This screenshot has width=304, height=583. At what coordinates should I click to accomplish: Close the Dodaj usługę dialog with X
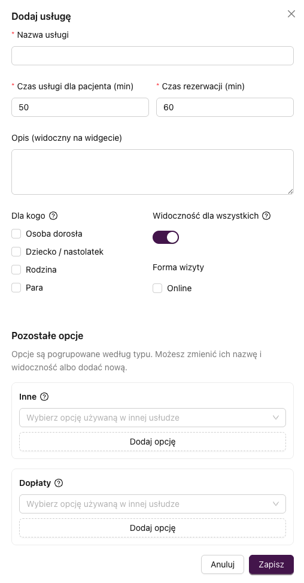coord(291,14)
